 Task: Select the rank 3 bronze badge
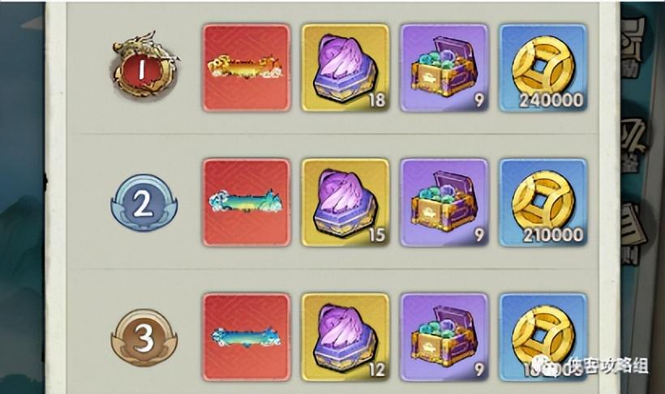144,338
